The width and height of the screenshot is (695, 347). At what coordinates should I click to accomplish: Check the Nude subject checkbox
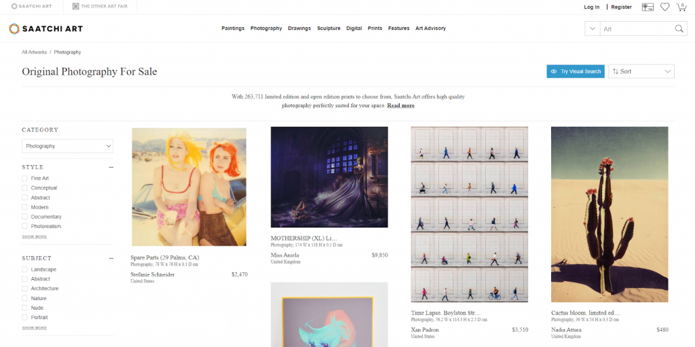pos(25,308)
